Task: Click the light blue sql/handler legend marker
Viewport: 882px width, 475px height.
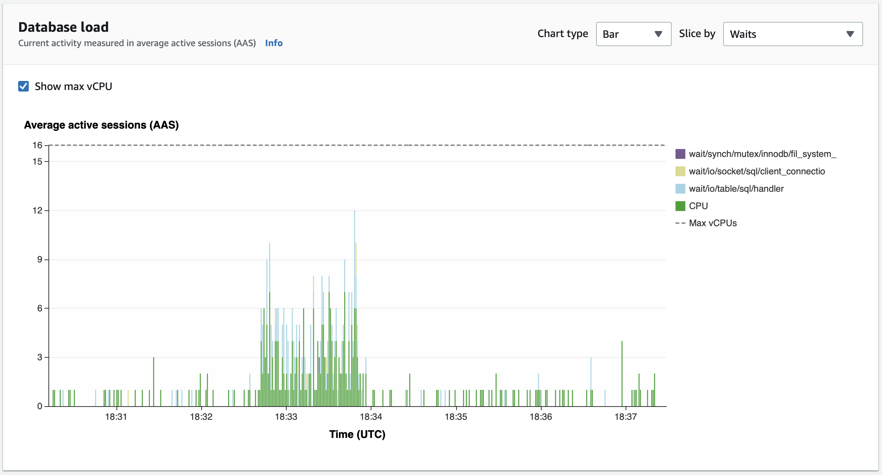Action: (680, 188)
